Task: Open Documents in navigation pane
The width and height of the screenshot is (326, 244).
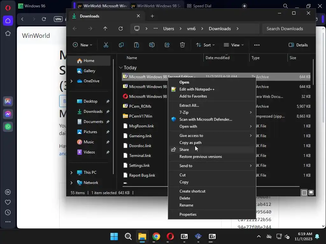Action: pos(89,122)
